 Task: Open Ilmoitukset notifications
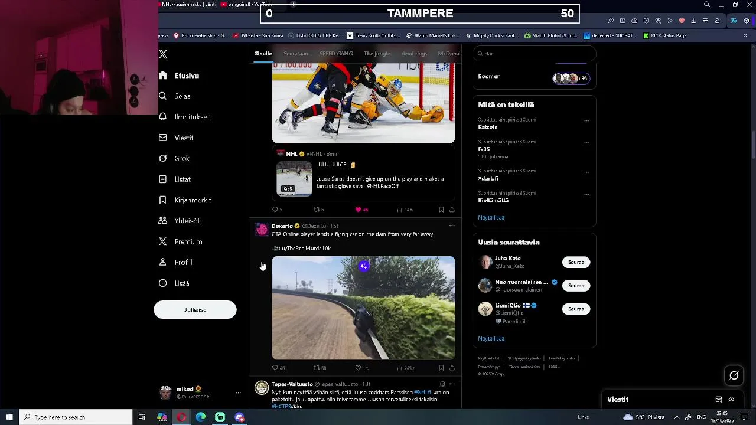184,117
